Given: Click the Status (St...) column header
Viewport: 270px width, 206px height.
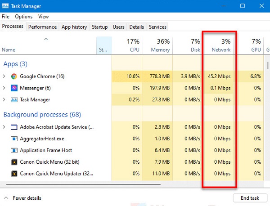Looking at the screenshot, I should [x=104, y=45].
